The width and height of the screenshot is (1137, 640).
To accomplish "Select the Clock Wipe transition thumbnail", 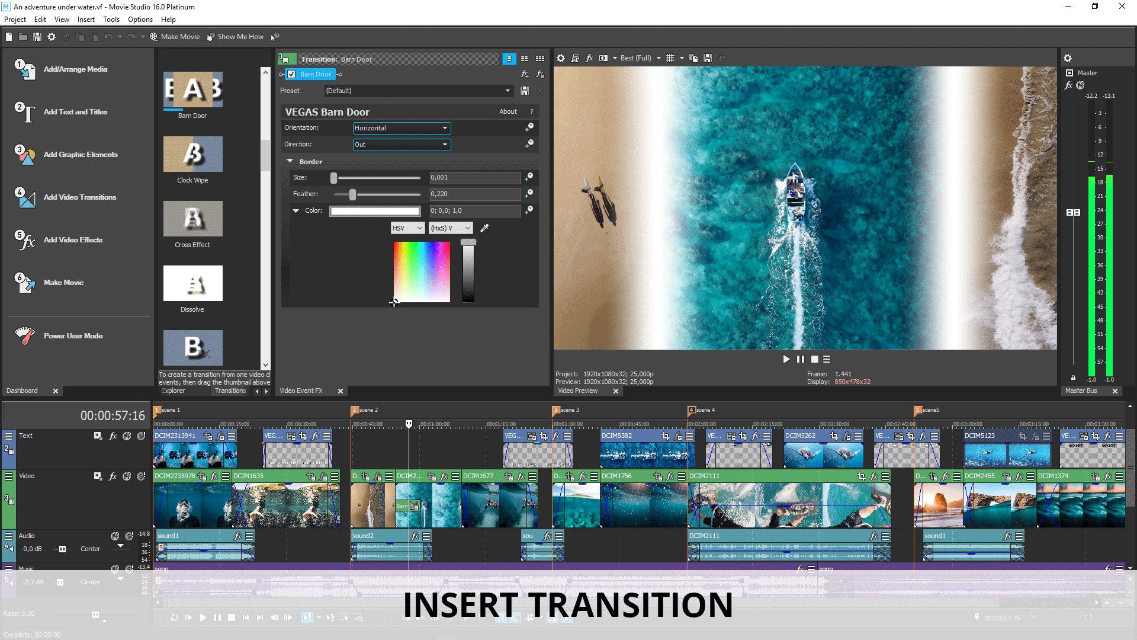I will 192,154.
